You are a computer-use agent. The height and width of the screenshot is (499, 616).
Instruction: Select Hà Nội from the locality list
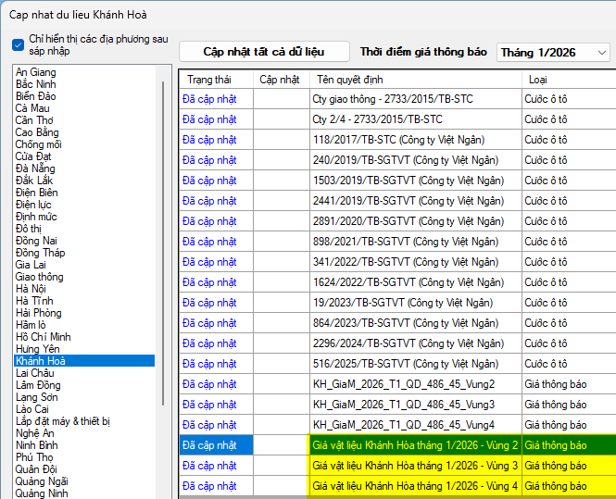31,289
